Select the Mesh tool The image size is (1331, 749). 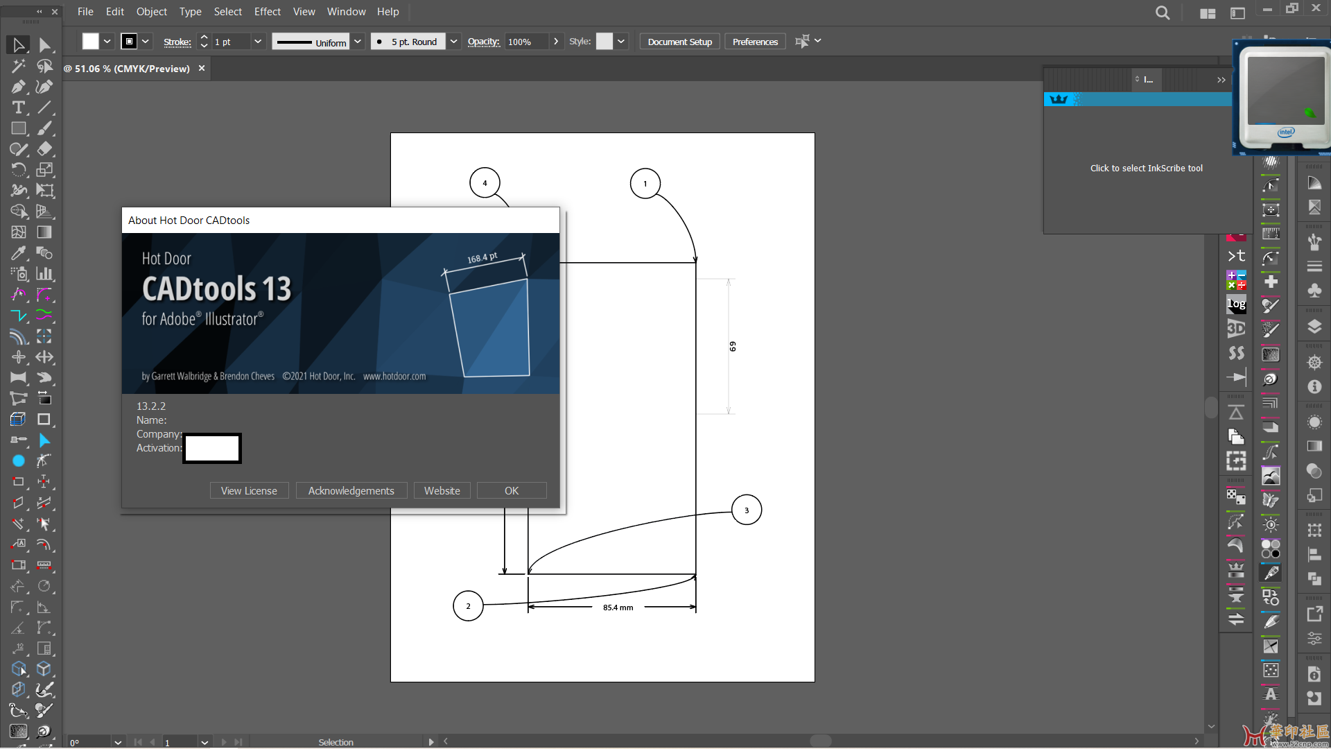tap(19, 232)
